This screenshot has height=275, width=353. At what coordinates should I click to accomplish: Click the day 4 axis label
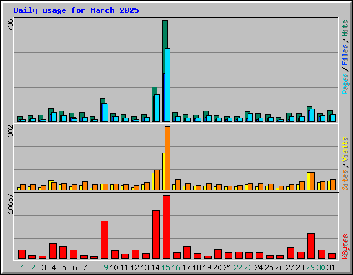pos(54,267)
